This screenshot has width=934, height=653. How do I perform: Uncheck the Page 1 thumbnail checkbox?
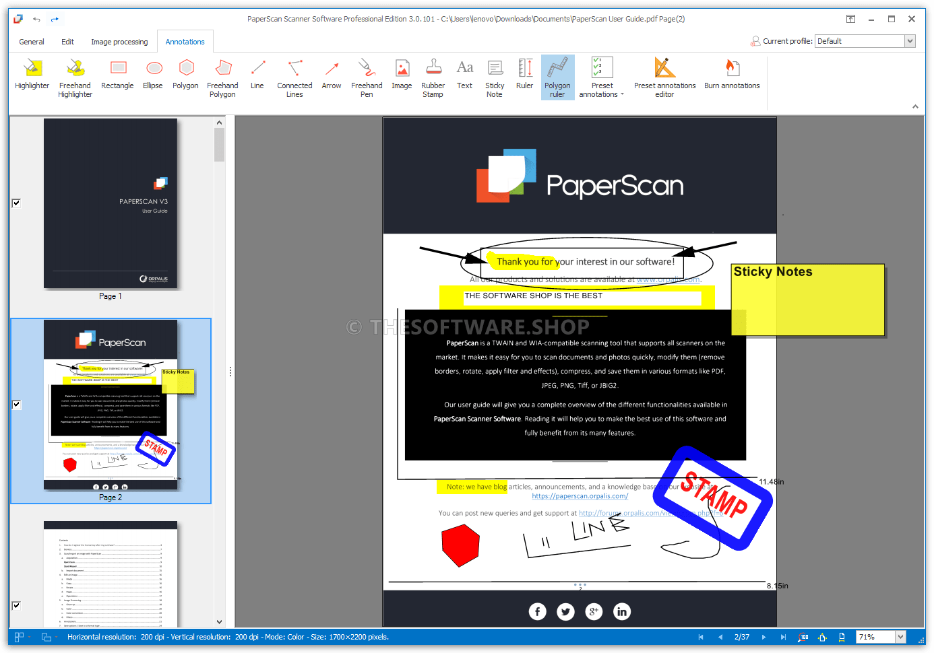point(16,203)
